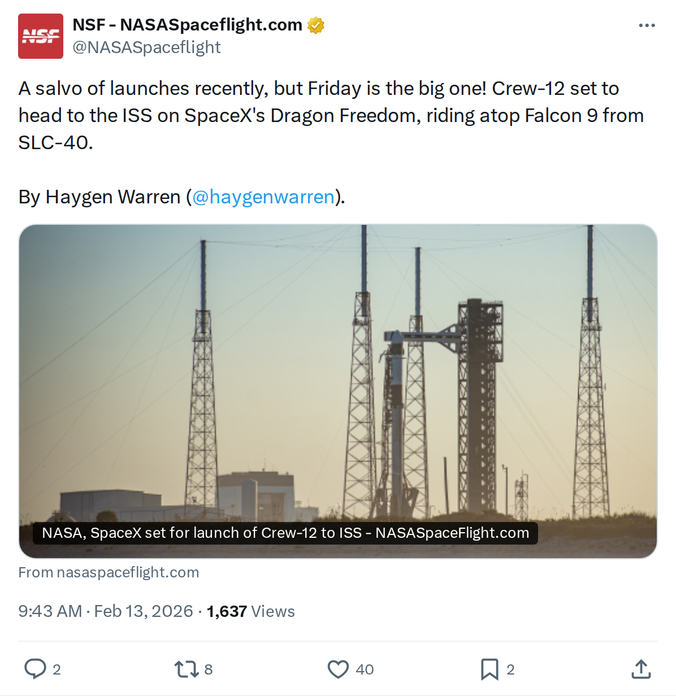Click the bookmark ribbon icon
Screen dimensions: 676x696
click(x=489, y=669)
